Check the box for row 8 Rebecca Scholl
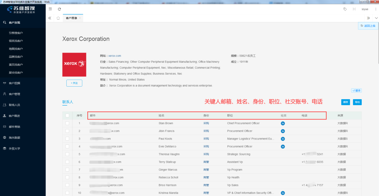Viewport: 379px width, 196px height. click(x=67, y=177)
